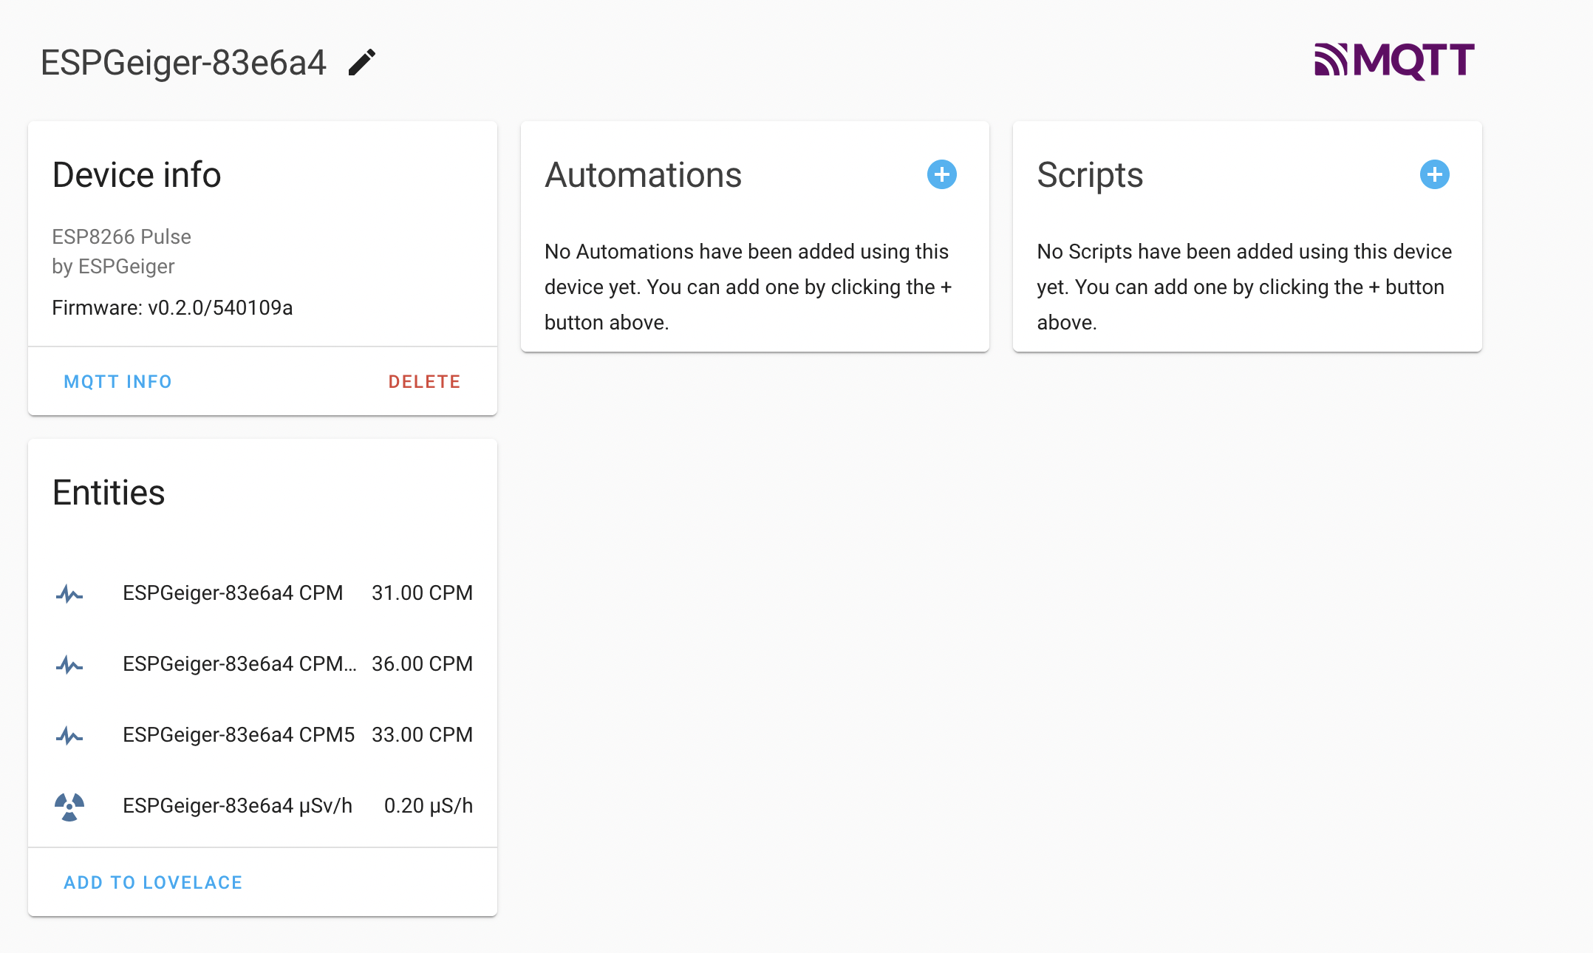Click the pulse icon beside 36.00 CPM
Viewport: 1593px width, 953px height.
pos(69,664)
